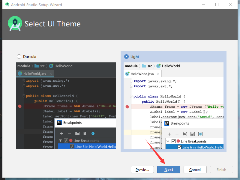Click the Android Studio logo in the header
The image size is (240, 180).
[15, 24]
